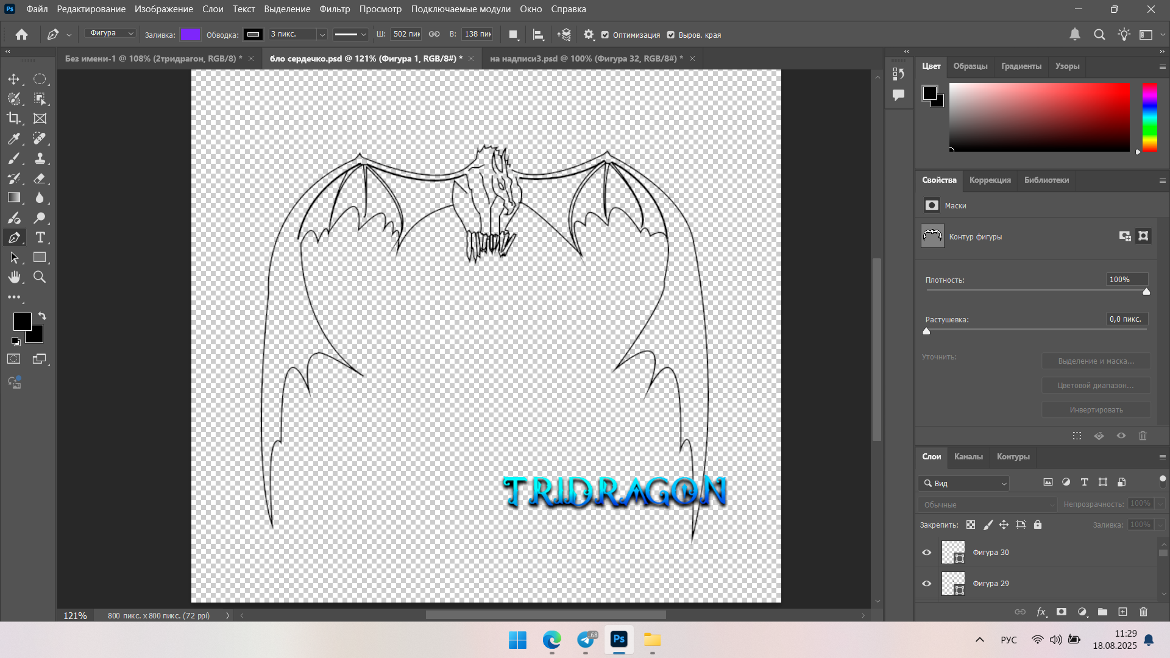
Task: Uncheck the Выров. края option
Action: 671,35
